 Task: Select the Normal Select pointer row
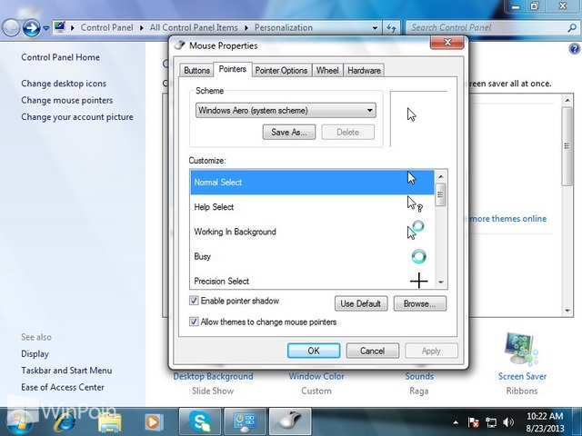312,182
